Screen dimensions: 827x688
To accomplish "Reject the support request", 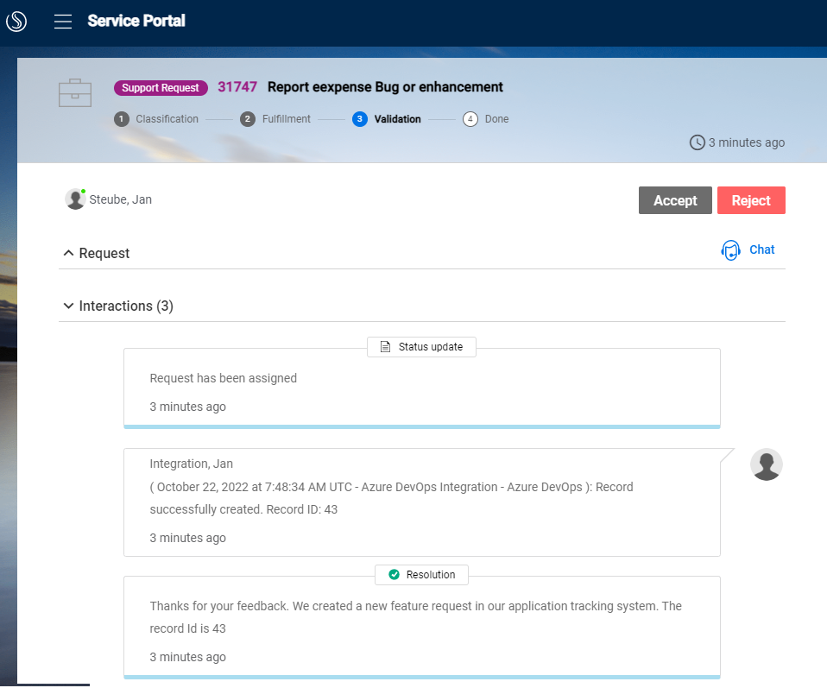I will [751, 199].
